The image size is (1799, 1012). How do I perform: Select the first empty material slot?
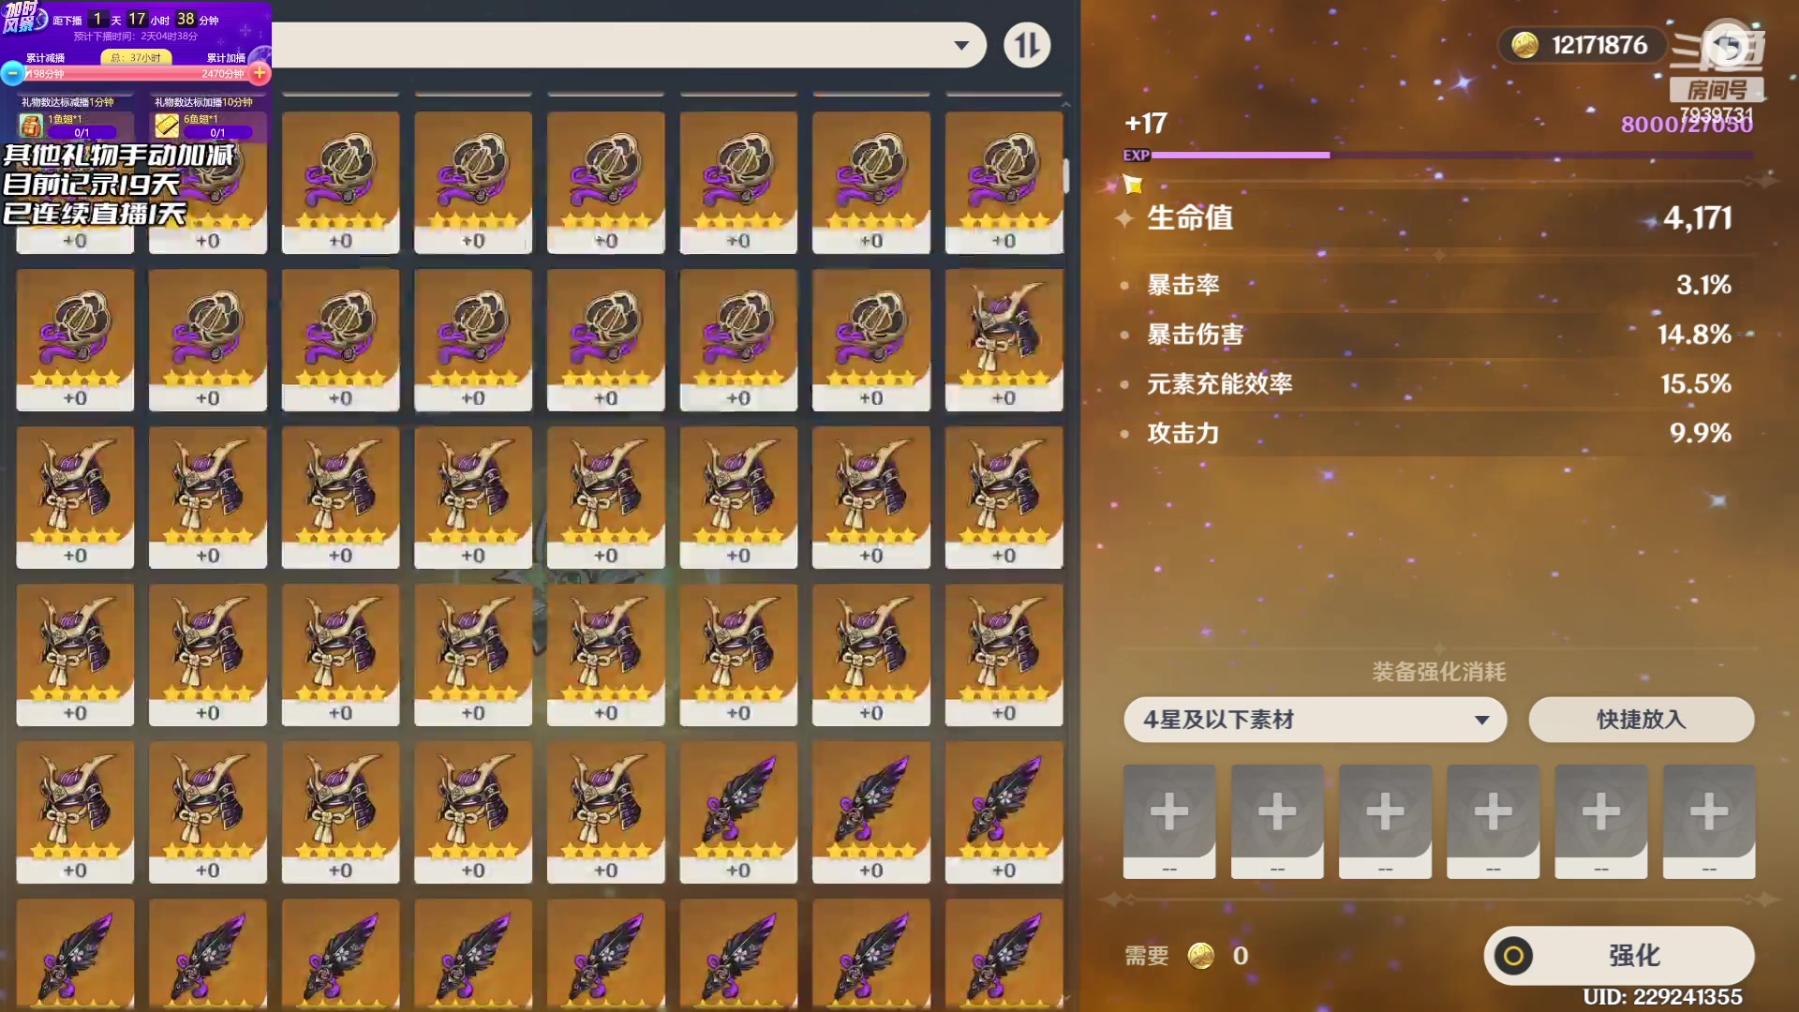coord(1169,821)
